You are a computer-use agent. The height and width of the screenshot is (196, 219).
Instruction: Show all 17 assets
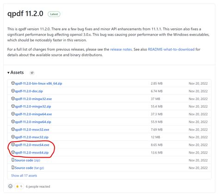pos(24,176)
